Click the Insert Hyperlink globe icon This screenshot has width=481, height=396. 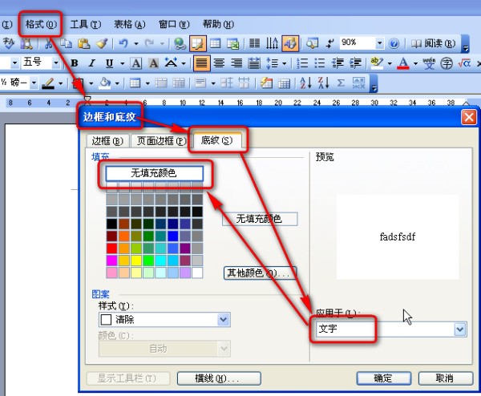pyautogui.click(x=180, y=43)
